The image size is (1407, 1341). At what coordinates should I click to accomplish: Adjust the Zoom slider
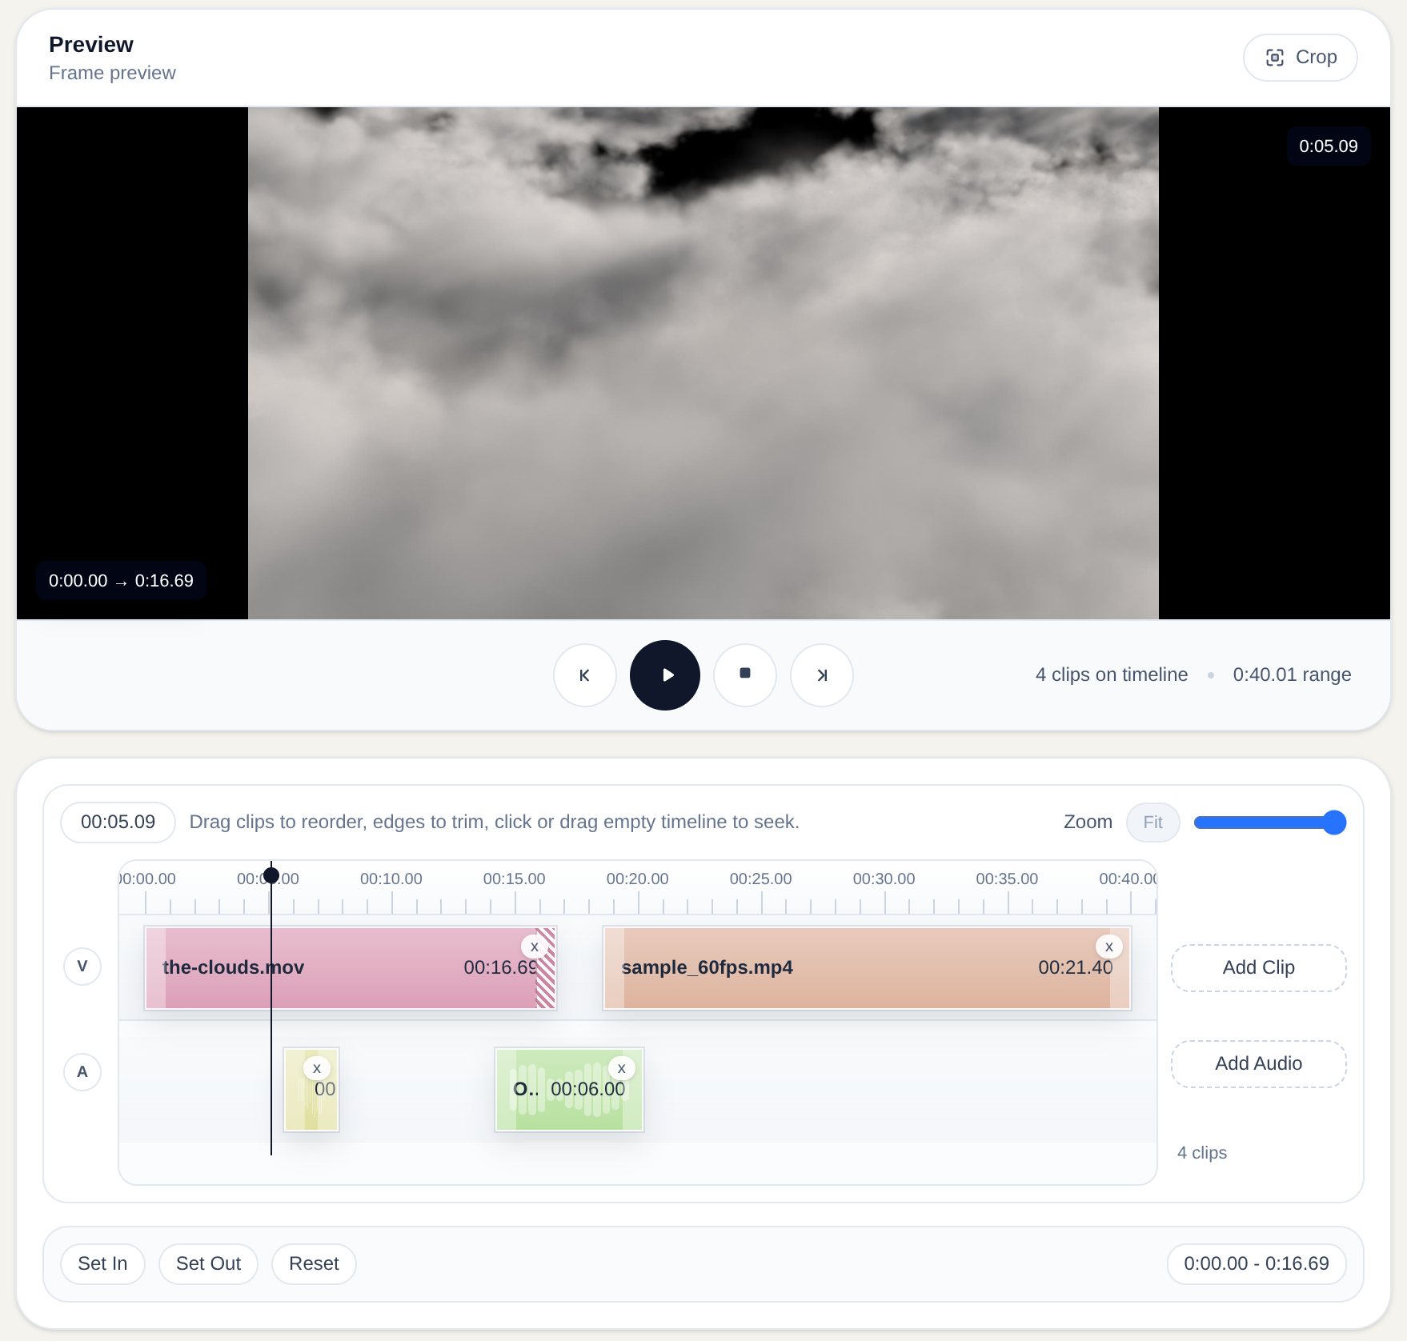point(1270,823)
